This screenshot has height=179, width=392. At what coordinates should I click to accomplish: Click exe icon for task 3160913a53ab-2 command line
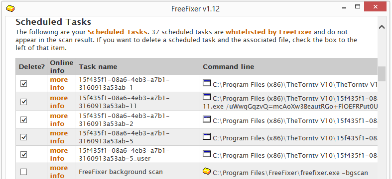(207, 119)
